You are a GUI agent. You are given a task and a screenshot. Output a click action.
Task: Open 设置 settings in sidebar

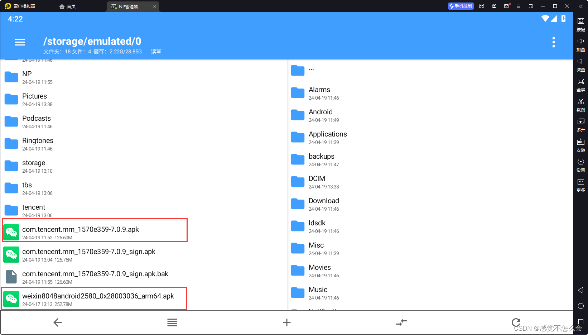[x=581, y=165]
